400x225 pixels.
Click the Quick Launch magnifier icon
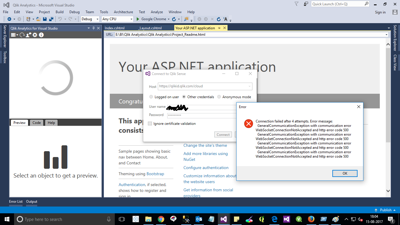[x=366, y=4]
